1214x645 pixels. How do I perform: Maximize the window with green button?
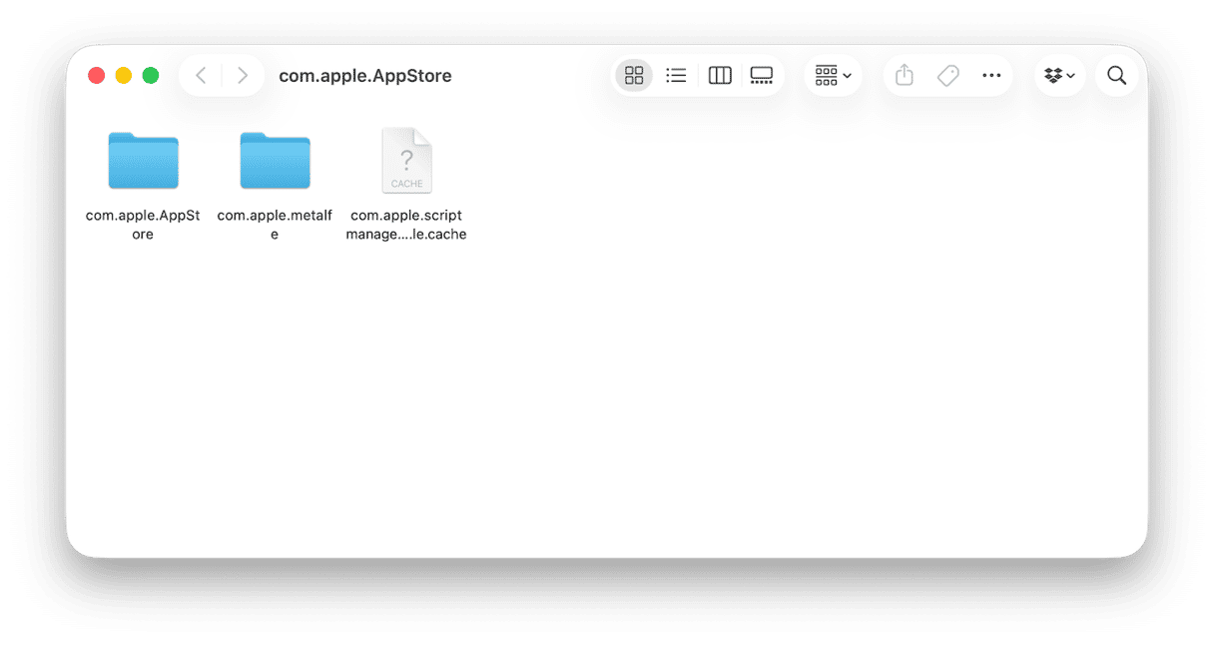151,76
